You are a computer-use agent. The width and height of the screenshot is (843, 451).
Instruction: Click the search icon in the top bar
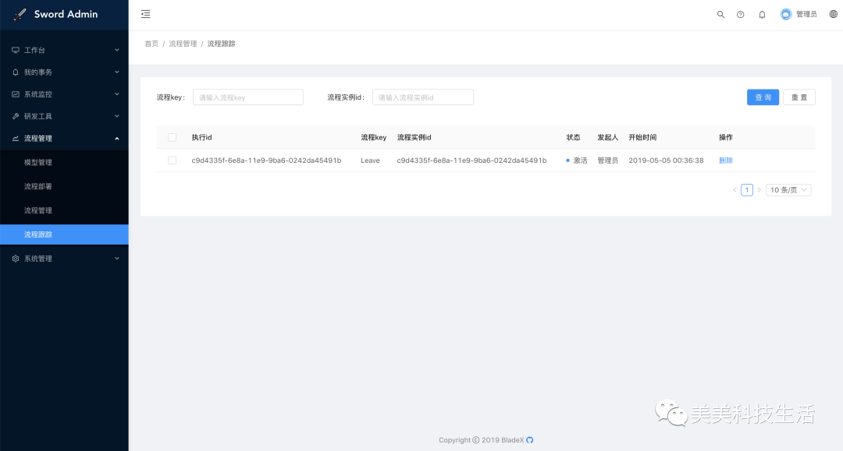coord(720,13)
